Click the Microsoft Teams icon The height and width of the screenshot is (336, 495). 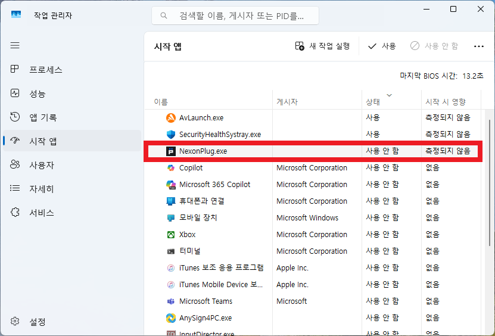171,301
